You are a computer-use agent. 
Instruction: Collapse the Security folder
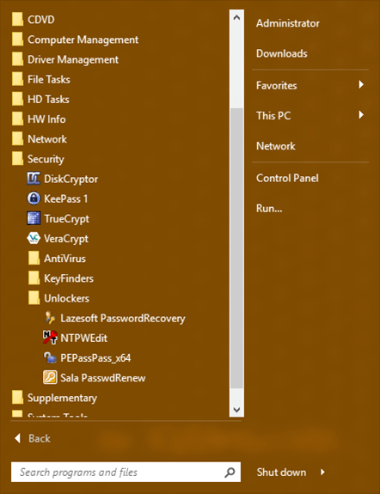coord(46,159)
